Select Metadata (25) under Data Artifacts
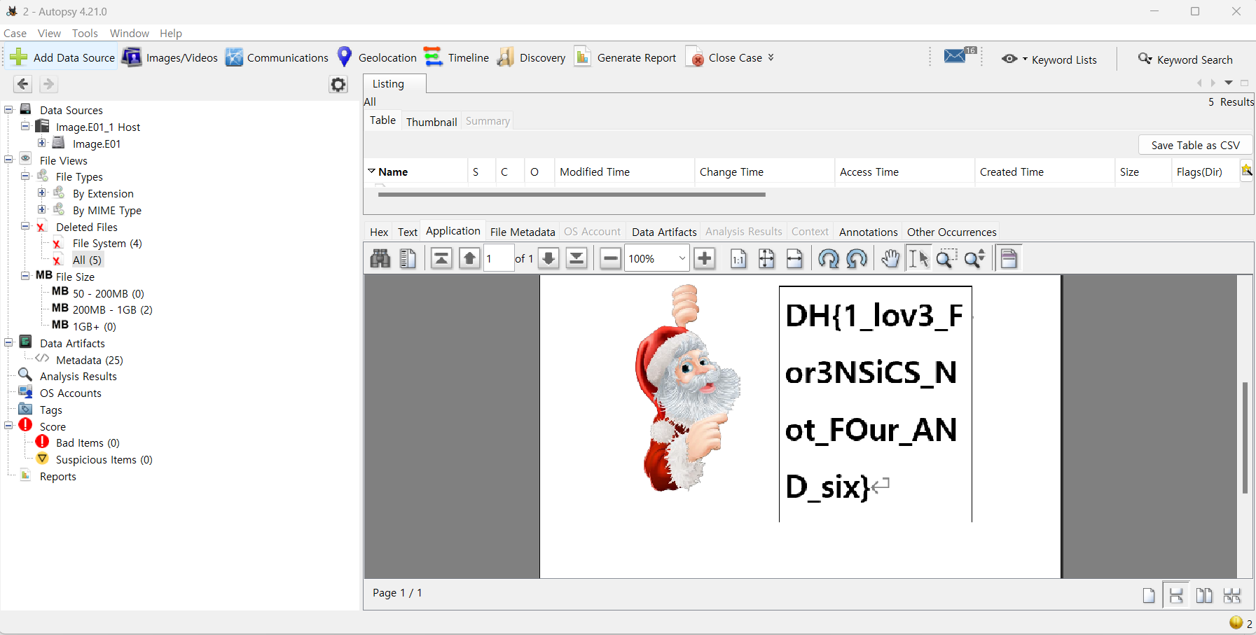 point(90,360)
